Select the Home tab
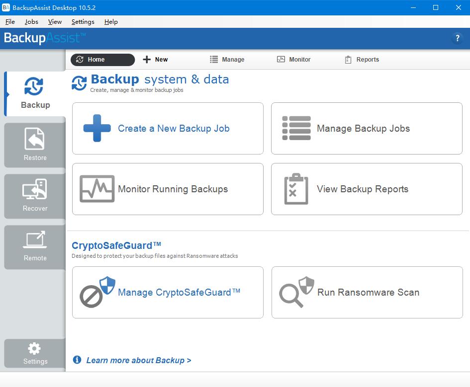This screenshot has height=387, width=470. coord(103,60)
